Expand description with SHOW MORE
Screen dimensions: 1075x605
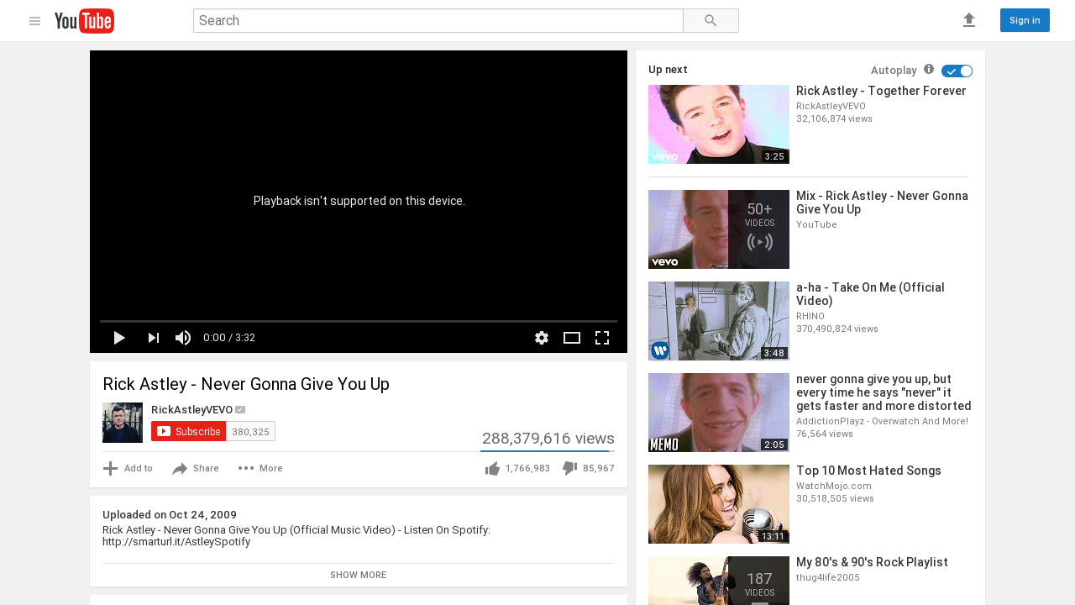358,575
